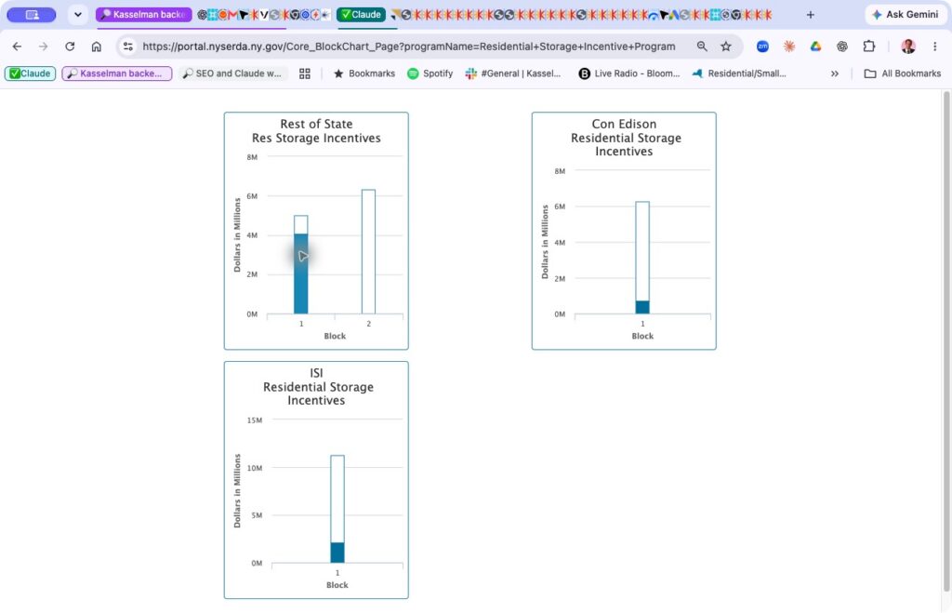Show hidden bookmarks with the double chevron
952x613 pixels.
click(835, 73)
